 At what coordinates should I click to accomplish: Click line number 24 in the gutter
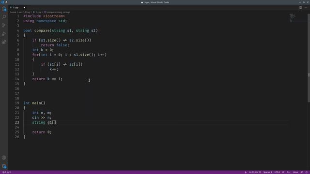click(17, 127)
